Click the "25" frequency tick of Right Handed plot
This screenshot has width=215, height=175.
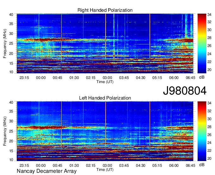(x=11, y=43)
